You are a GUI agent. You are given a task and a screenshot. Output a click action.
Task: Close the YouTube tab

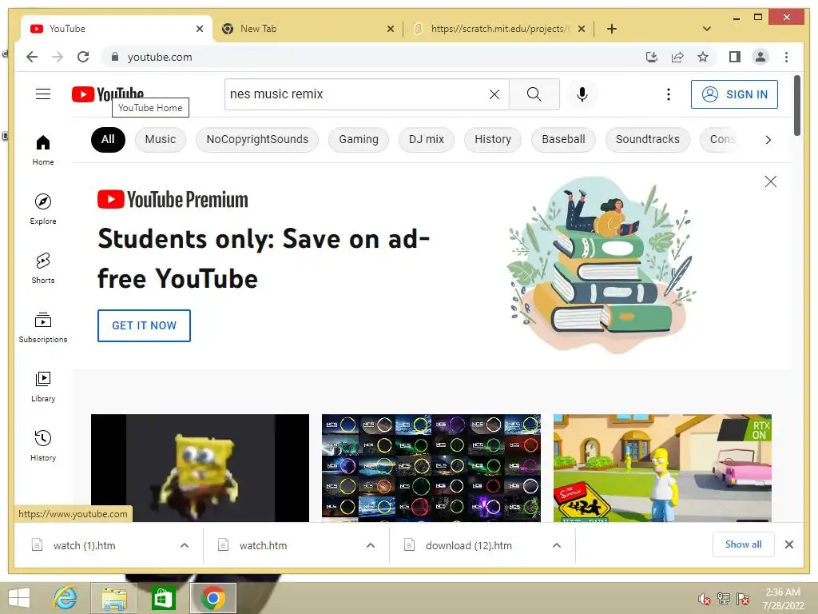click(x=199, y=29)
